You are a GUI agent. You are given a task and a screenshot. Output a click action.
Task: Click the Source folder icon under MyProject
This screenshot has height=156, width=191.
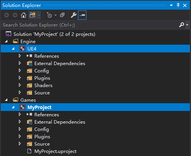pos(29,144)
